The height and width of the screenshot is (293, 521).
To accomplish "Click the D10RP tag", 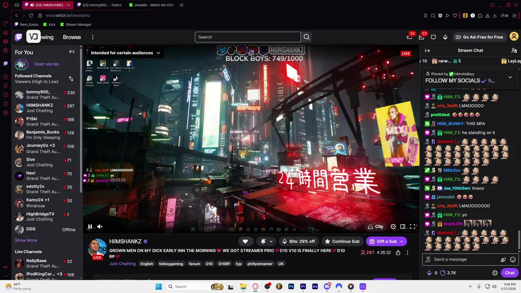I will (x=224, y=264).
